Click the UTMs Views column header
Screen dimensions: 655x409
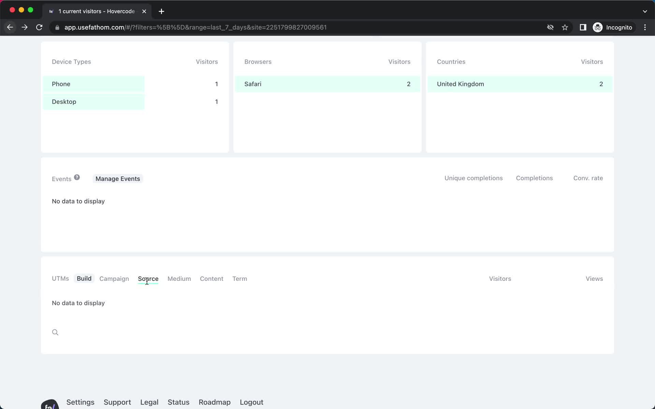pyautogui.click(x=594, y=278)
